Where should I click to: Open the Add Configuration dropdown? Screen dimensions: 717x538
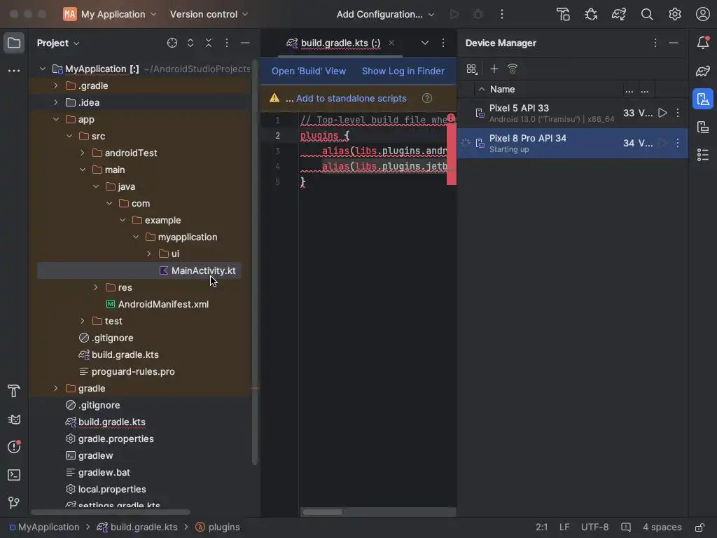click(385, 14)
